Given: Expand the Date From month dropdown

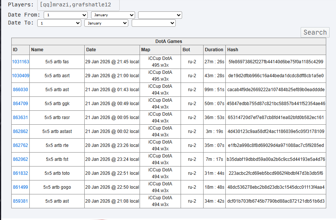Looking at the screenshot, I should click(x=113, y=15).
